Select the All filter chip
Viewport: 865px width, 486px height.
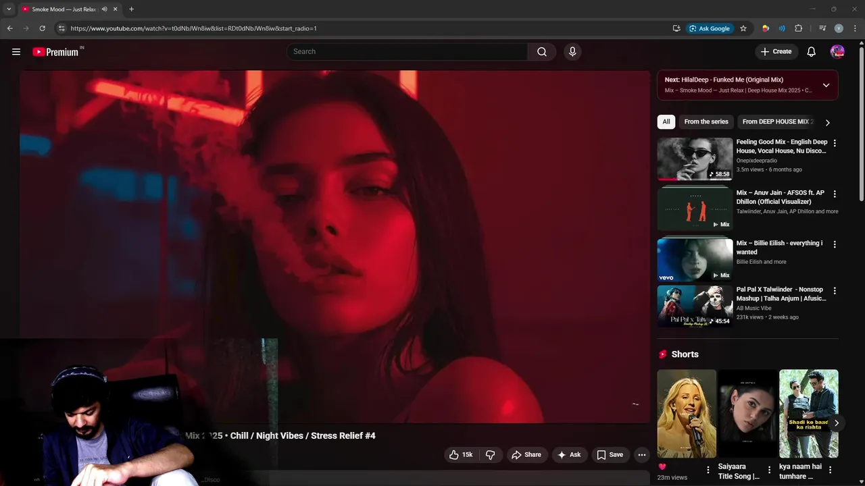(x=666, y=122)
